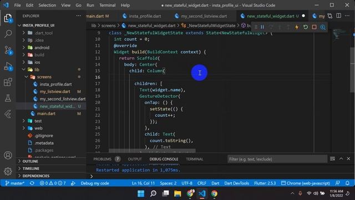Grab the debug toolbar drag handle
Viewport: 355px width, 200px height.
[x=256, y=27]
